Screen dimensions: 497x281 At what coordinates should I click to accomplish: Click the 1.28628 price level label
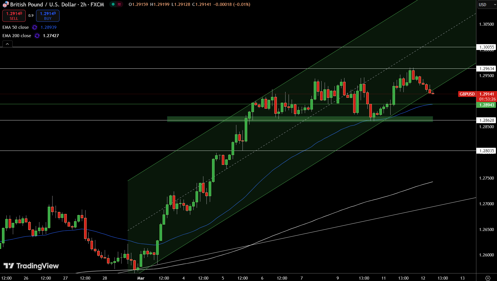[x=487, y=120]
